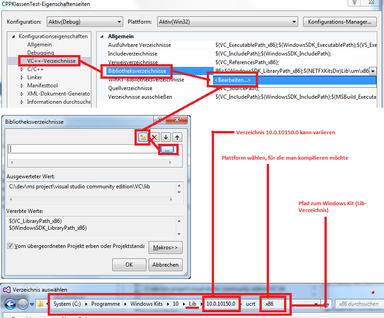This screenshot has height=318, width=384.
Task: Open the Plattform dropdown
Action: (227, 22)
